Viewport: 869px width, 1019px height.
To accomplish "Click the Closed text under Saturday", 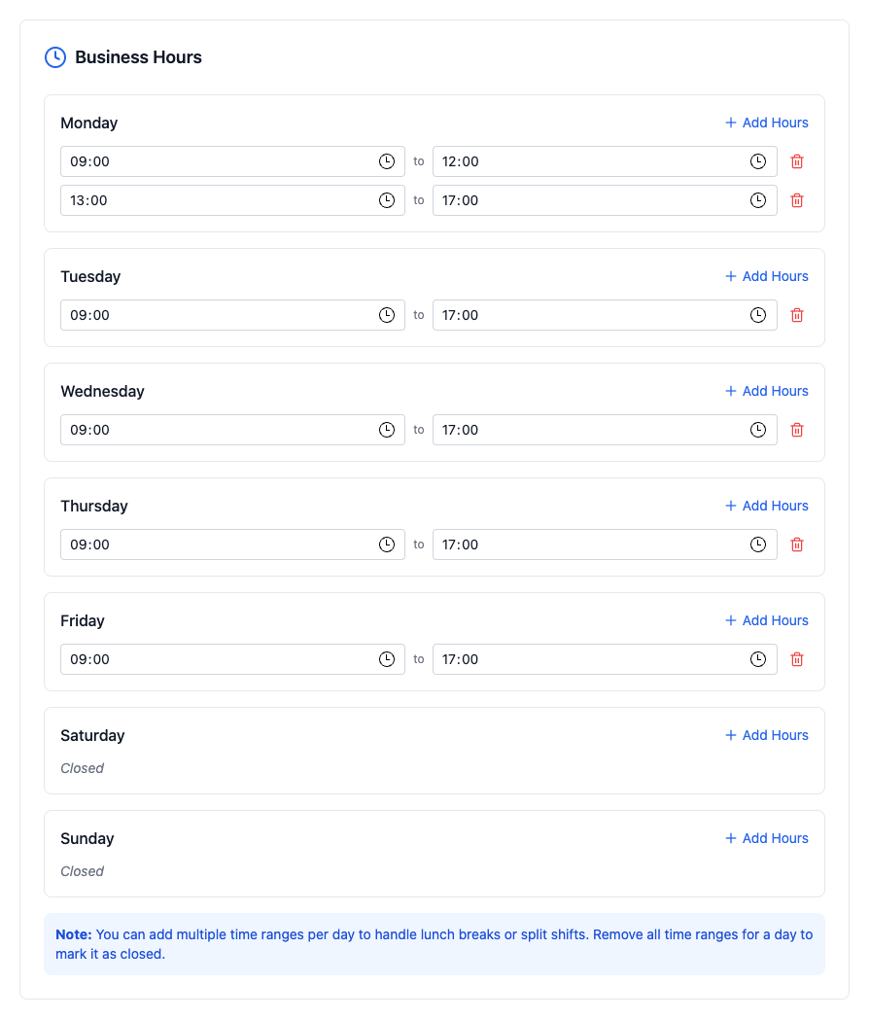I will click(x=82, y=768).
